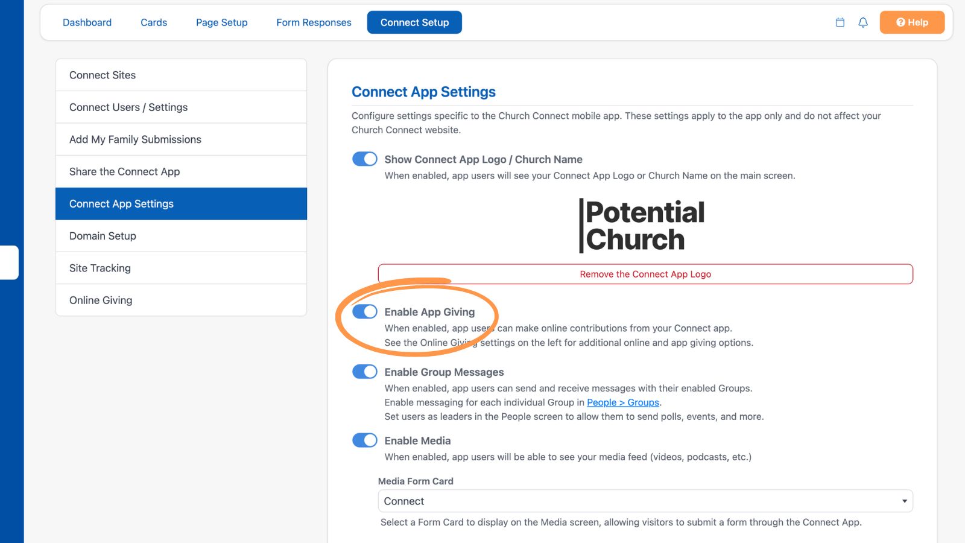The width and height of the screenshot is (965, 543).
Task: Toggle Show Connect App Logo switch
Action: tap(365, 159)
